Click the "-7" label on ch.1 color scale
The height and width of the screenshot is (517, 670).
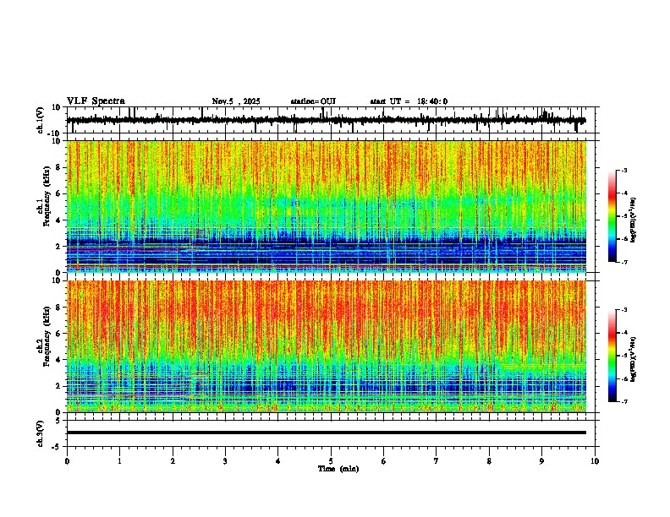point(623,262)
